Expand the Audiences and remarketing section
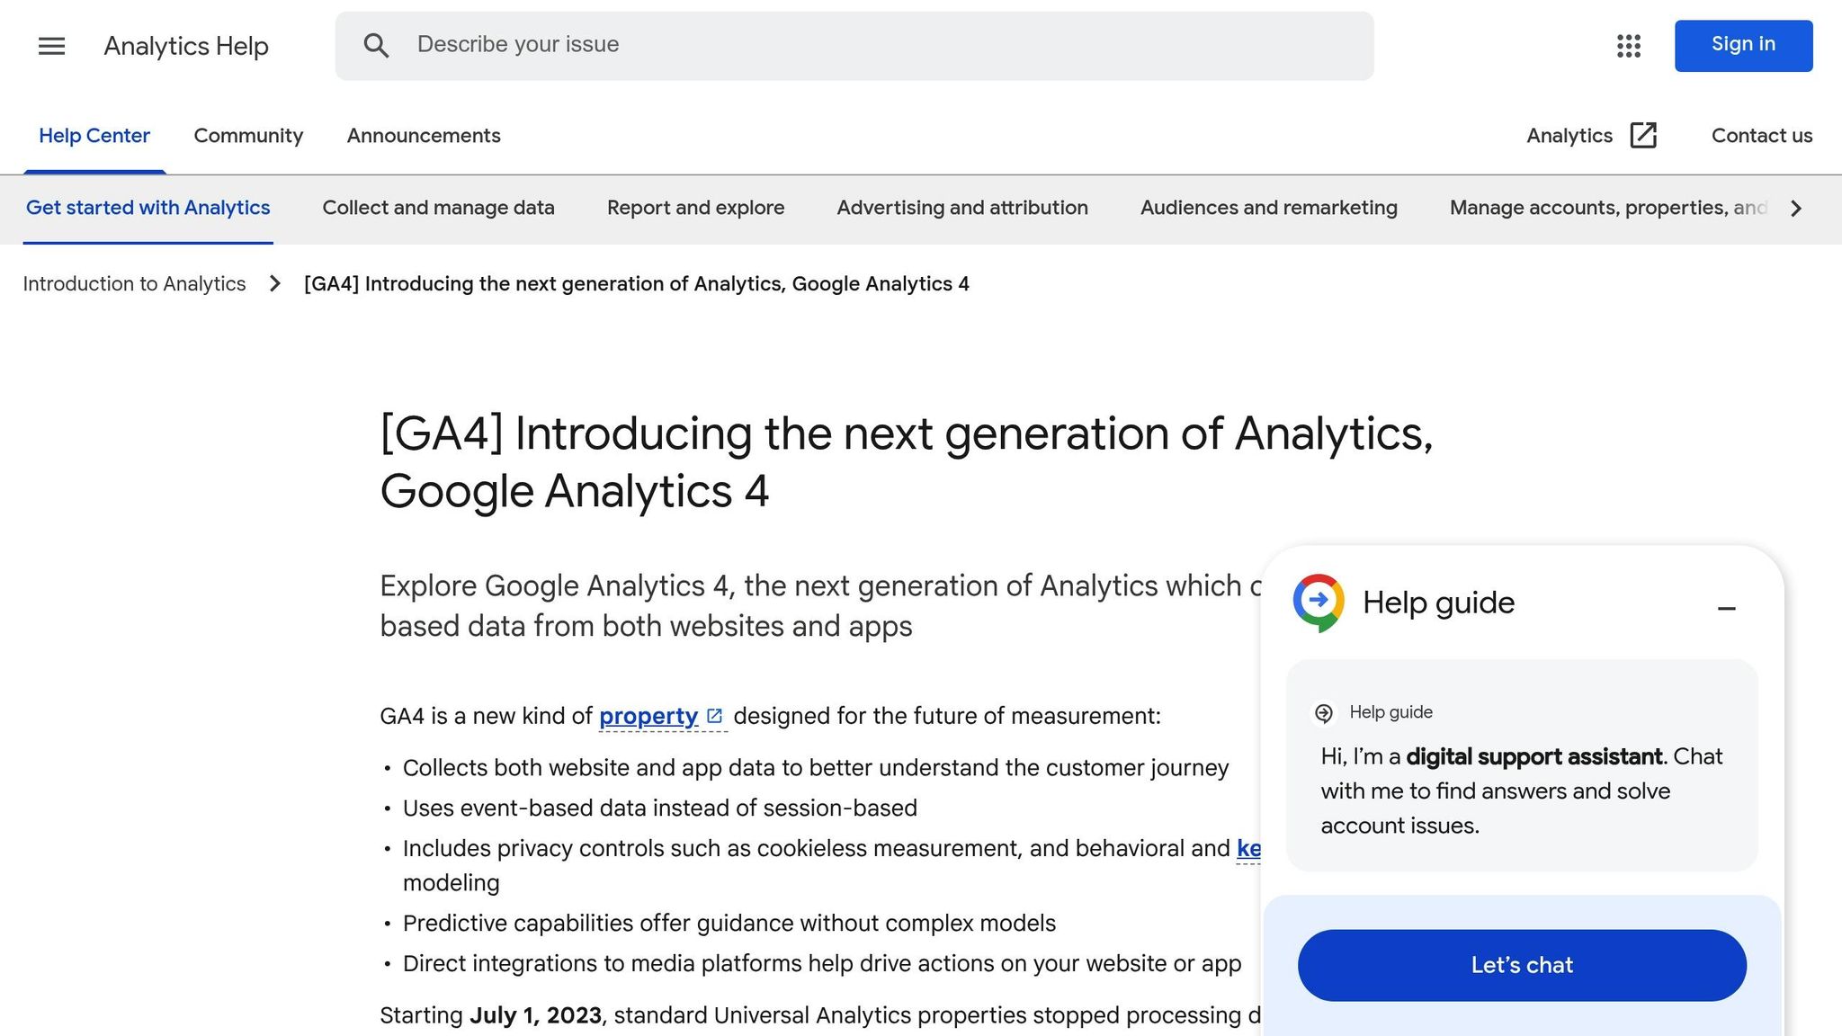Screen dimensions: 1842x1036 pos(1268,208)
